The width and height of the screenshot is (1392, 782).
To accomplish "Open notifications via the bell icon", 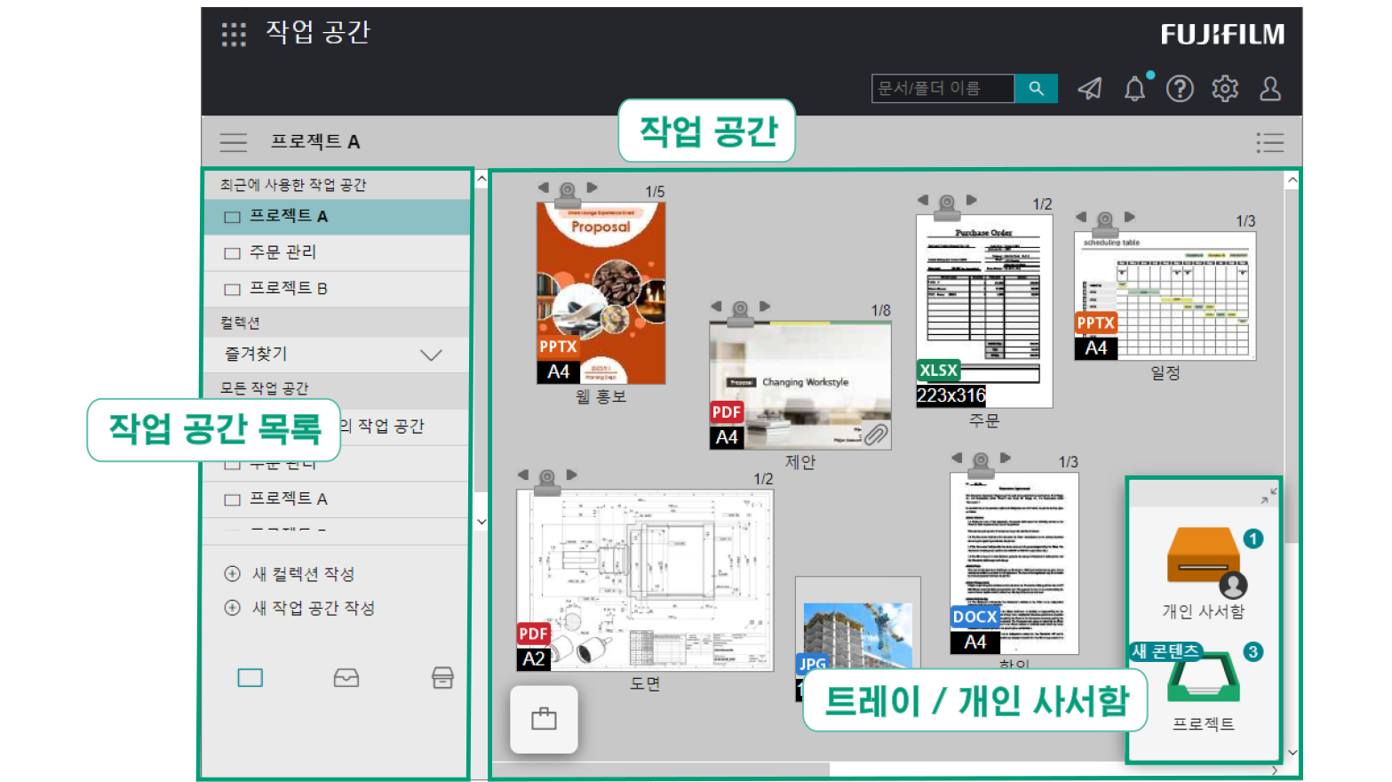I will coord(1134,88).
